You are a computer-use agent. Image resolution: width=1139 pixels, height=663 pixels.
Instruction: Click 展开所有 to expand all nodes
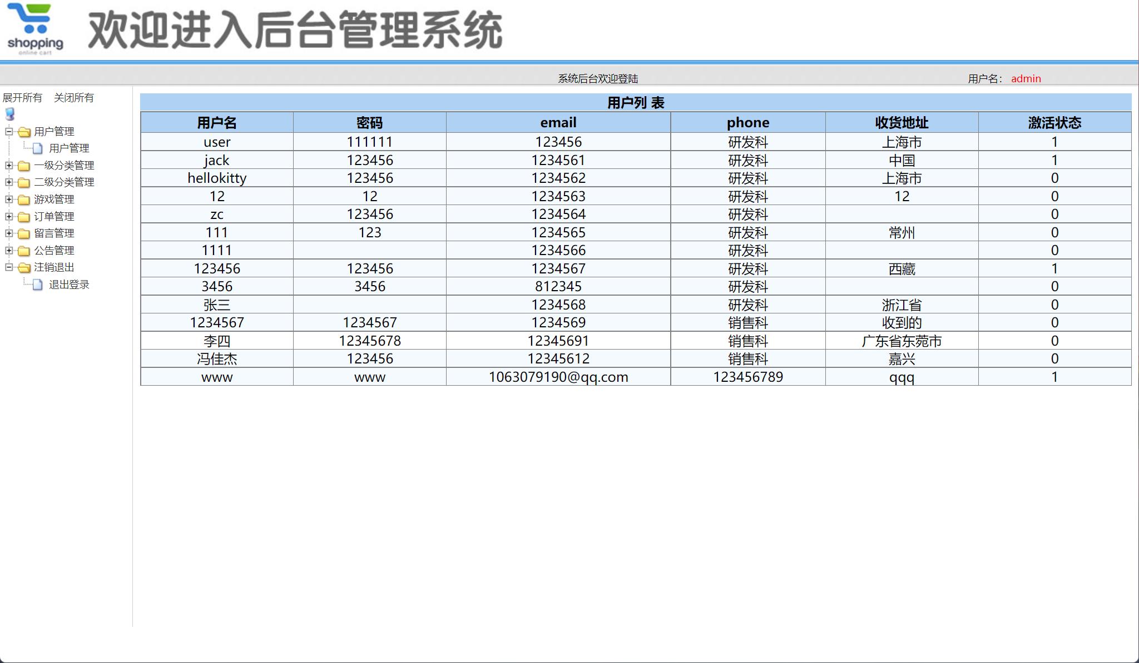pos(22,98)
